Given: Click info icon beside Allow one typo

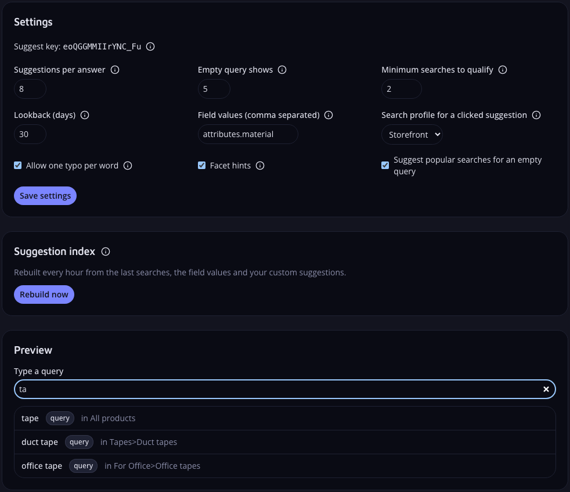Looking at the screenshot, I should pos(128,166).
